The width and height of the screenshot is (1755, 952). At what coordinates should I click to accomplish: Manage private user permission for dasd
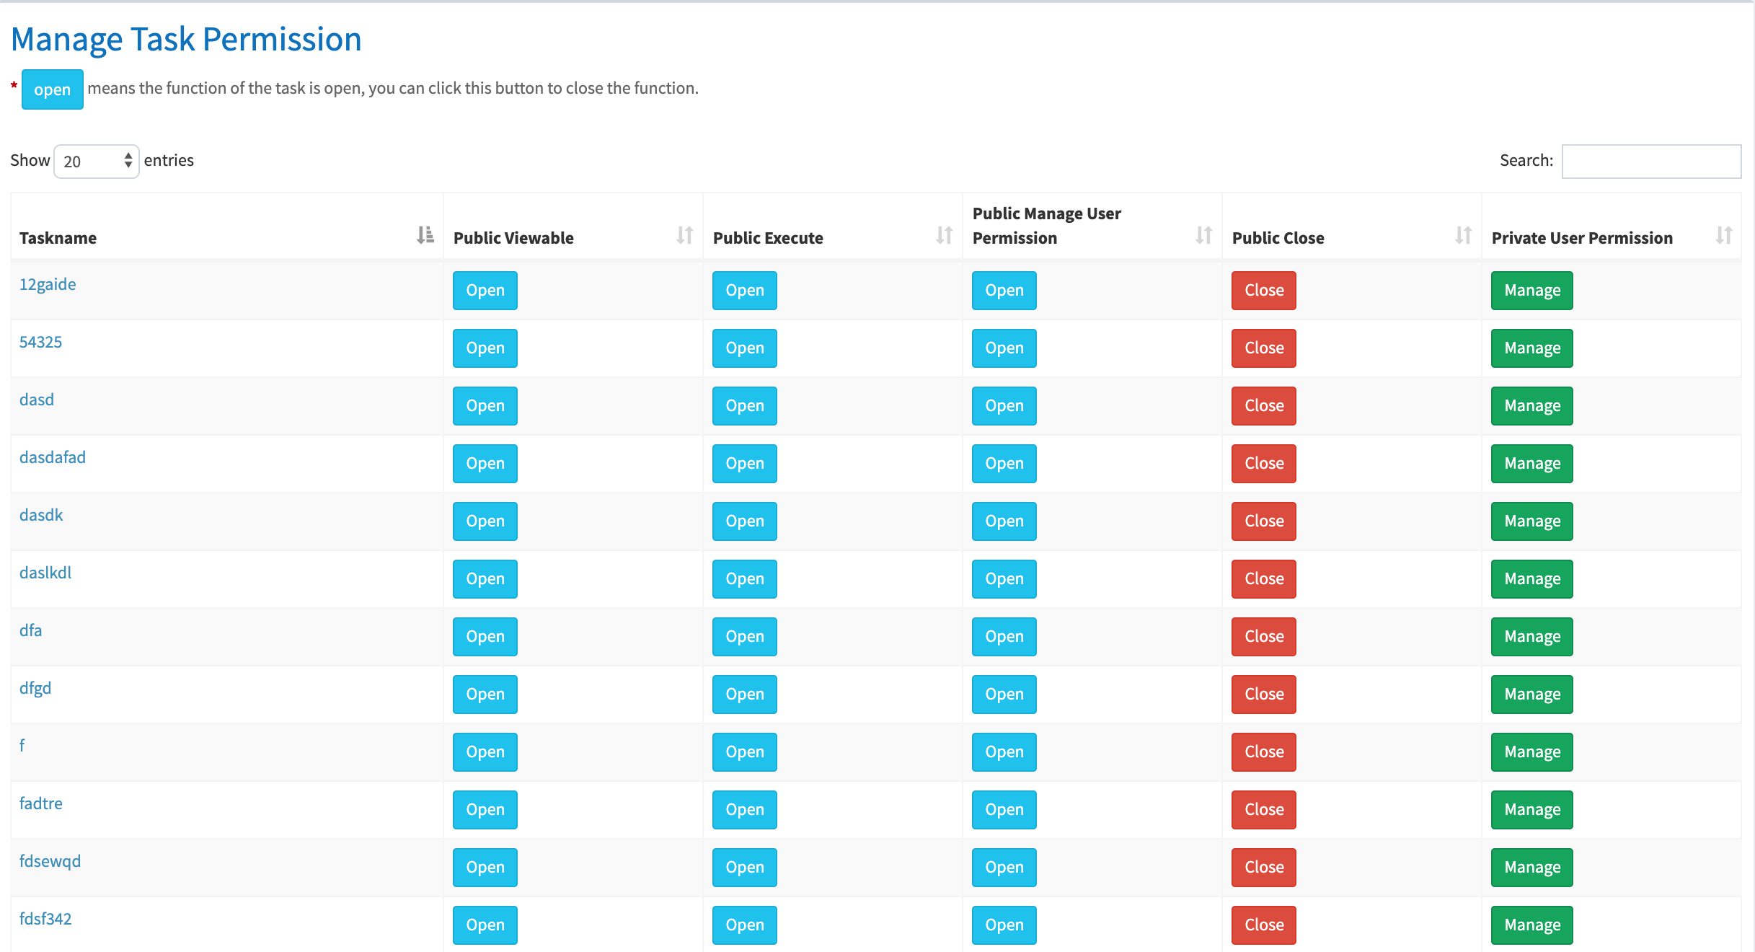point(1532,406)
